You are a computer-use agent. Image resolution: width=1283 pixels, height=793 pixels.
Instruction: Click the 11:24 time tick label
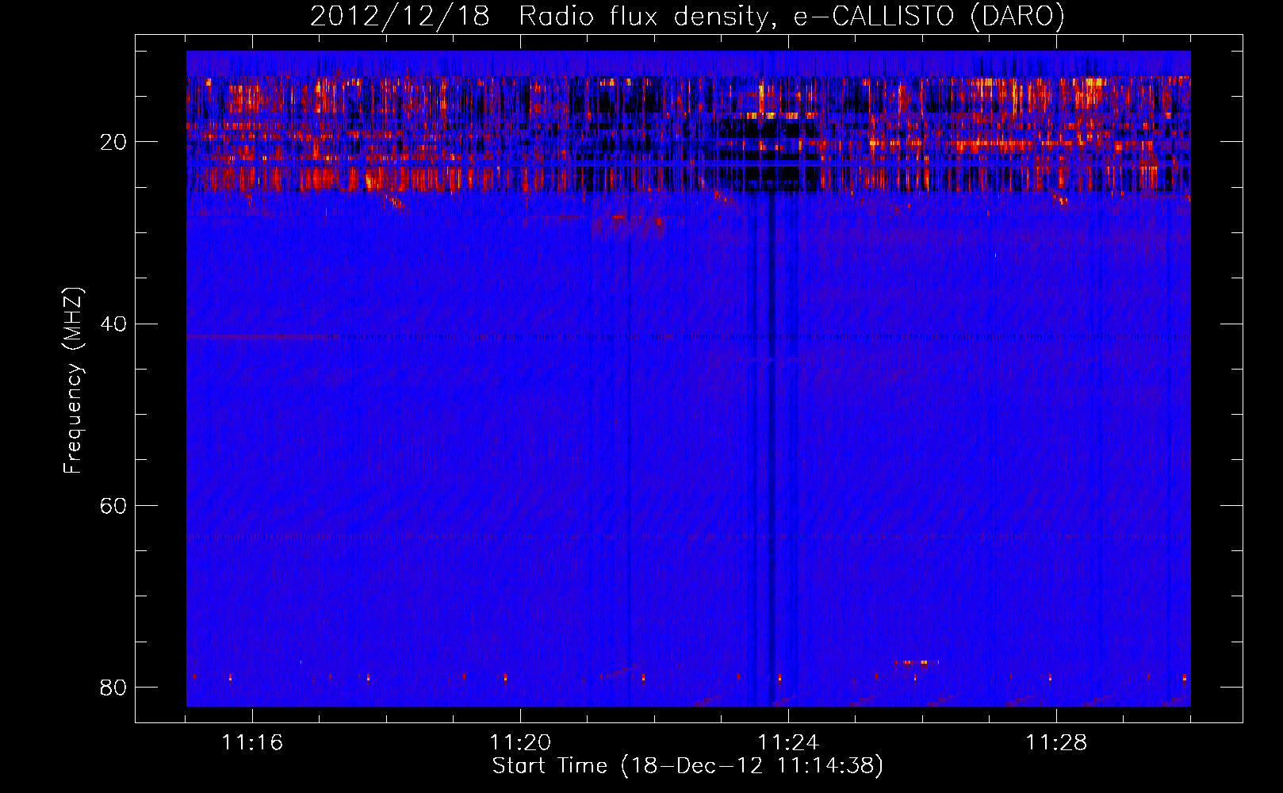click(788, 743)
